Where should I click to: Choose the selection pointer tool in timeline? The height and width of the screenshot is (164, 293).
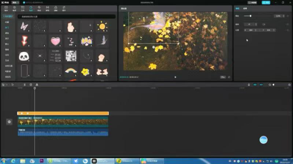[3, 85]
